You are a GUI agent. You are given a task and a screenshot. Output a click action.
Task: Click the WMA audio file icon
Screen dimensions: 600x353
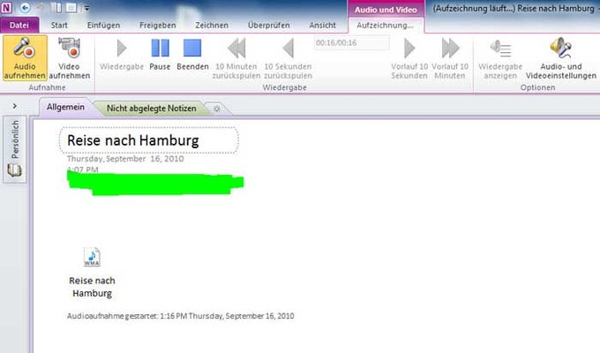pyautogui.click(x=92, y=257)
